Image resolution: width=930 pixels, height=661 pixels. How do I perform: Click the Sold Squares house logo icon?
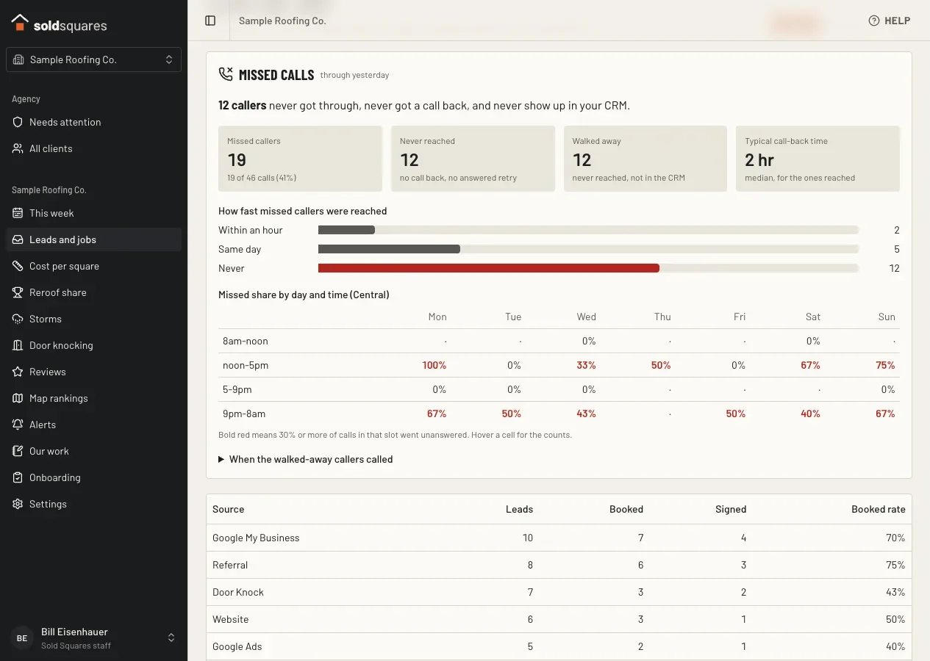20,24
